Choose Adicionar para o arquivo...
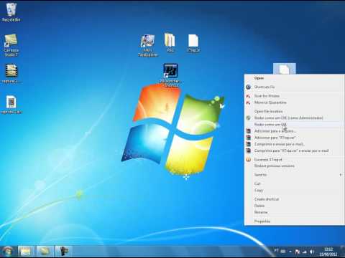The height and width of the screenshot is (258, 345). pyautogui.click(x=294, y=131)
